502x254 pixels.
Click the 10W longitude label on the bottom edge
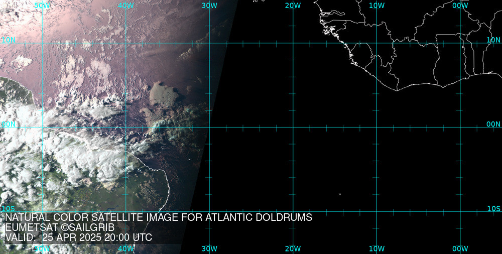(x=377, y=248)
